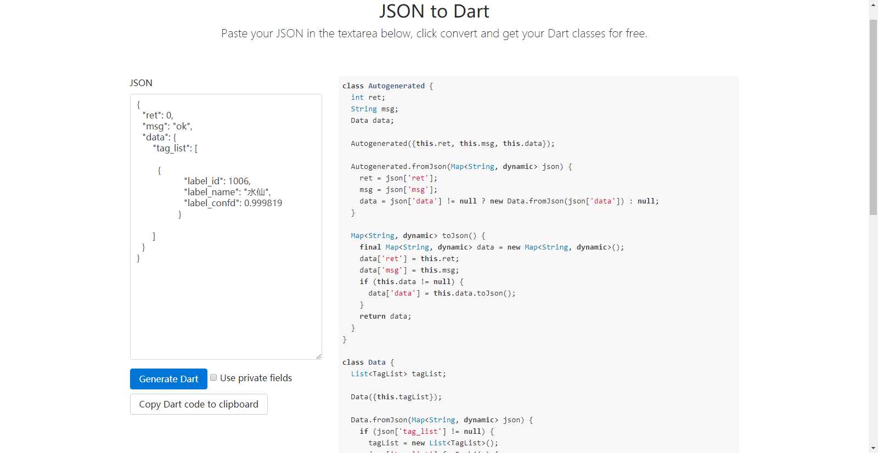Image resolution: width=878 pixels, height=453 pixels.
Task: Click the "msg": "ok" line in JSON
Action: coord(167,126)
